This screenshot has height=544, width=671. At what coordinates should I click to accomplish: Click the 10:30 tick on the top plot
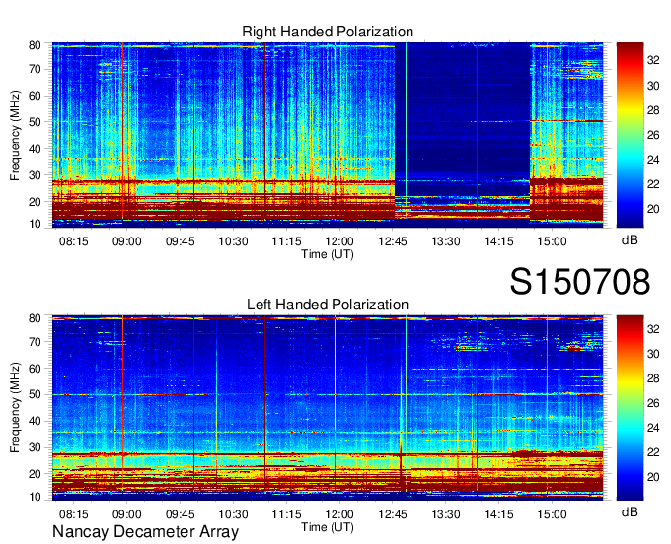(x=233, y=241)
